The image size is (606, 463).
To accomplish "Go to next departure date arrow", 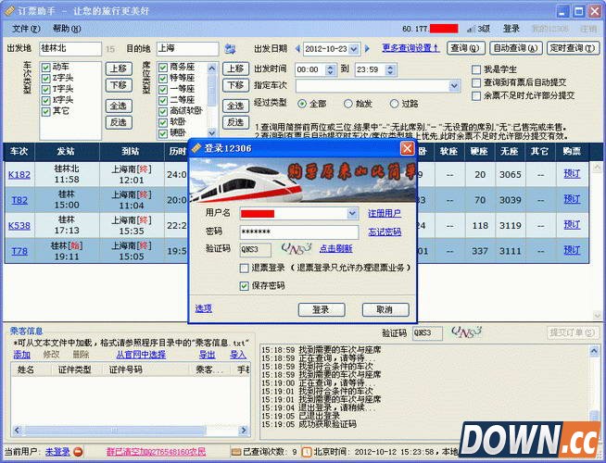I will (x=367, y=49).
